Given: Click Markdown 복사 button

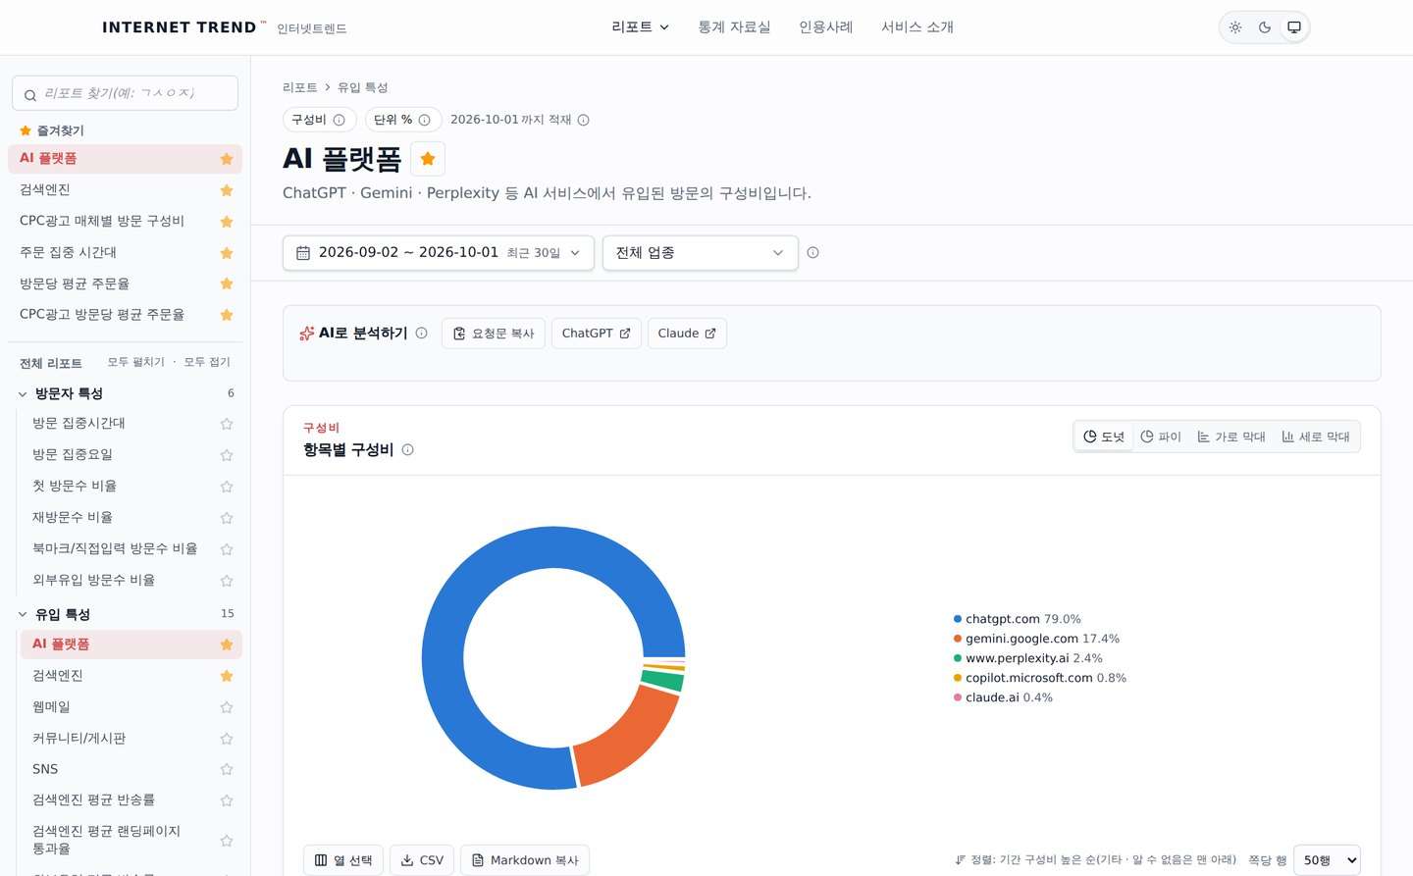Looking at the screenshot, I should pos(525,860).
